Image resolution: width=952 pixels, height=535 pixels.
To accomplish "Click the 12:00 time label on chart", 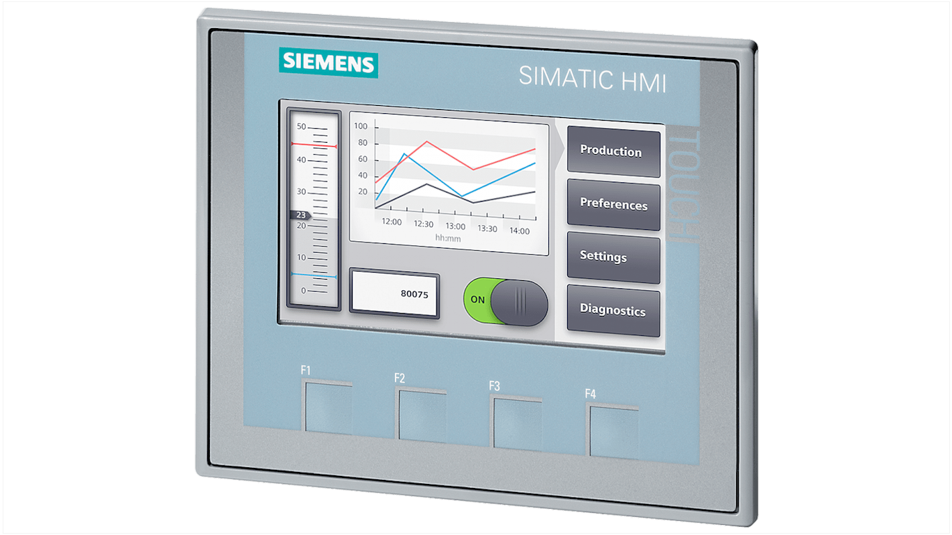I will point(392,222).
